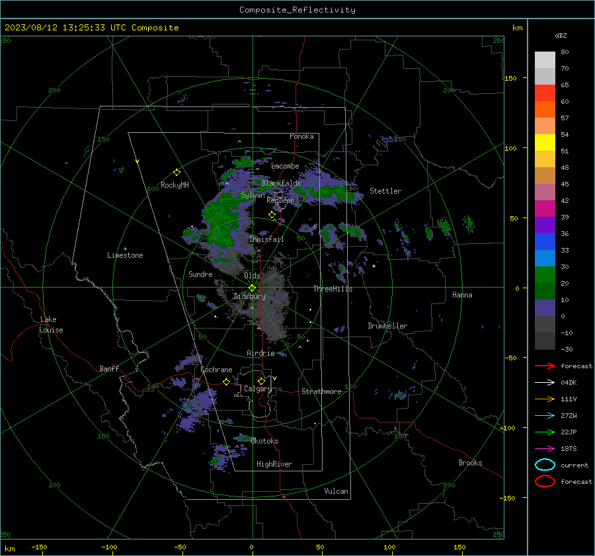Click the Banff town label

(x=109, y=368)
